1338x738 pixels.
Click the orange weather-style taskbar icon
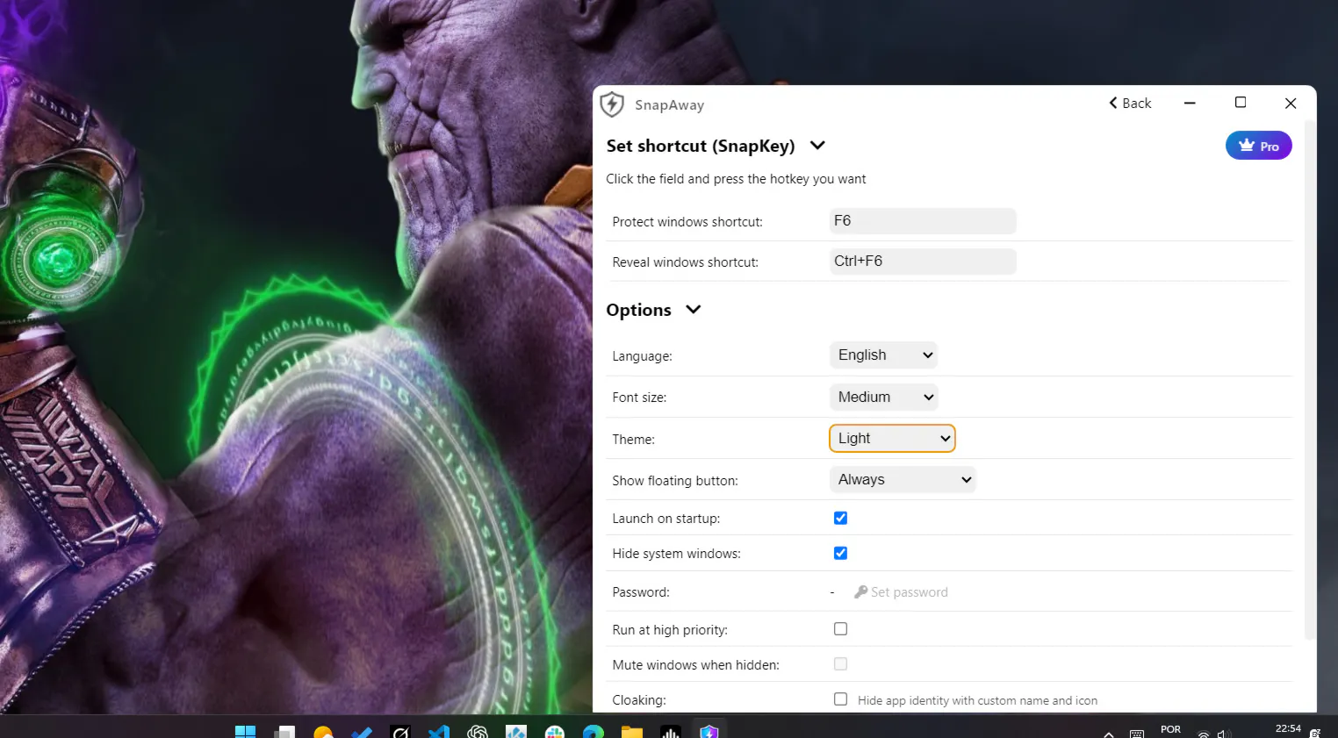pos(323,732)
